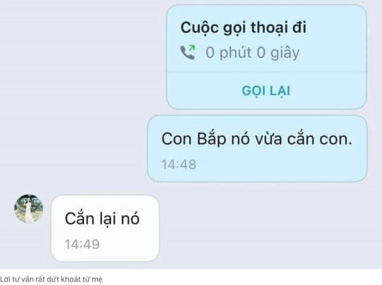This screenshot has height=285, width=382.
Task: Click the 14:48 message timestamp
Action: [x=179, y=164]
